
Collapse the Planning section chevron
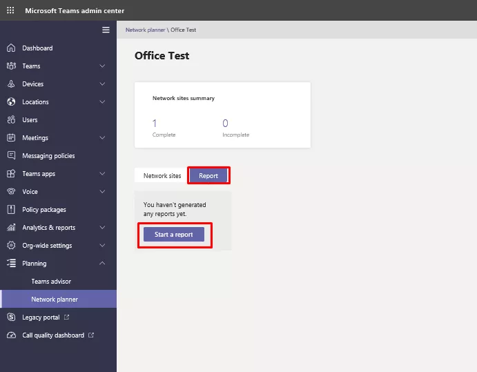click(102, 264)
